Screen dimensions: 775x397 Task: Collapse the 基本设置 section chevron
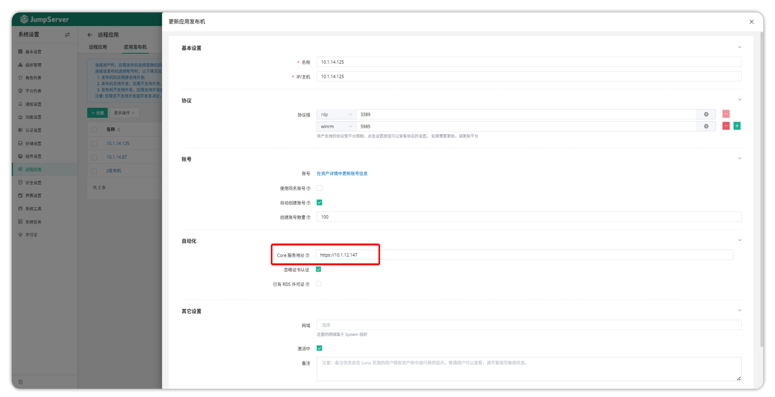point(739,47)
